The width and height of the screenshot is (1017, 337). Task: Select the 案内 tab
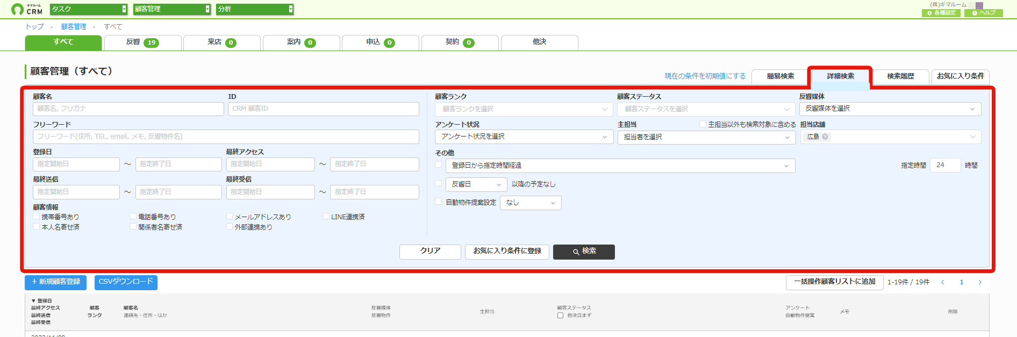pyautogui.click(x=301, y=42)
